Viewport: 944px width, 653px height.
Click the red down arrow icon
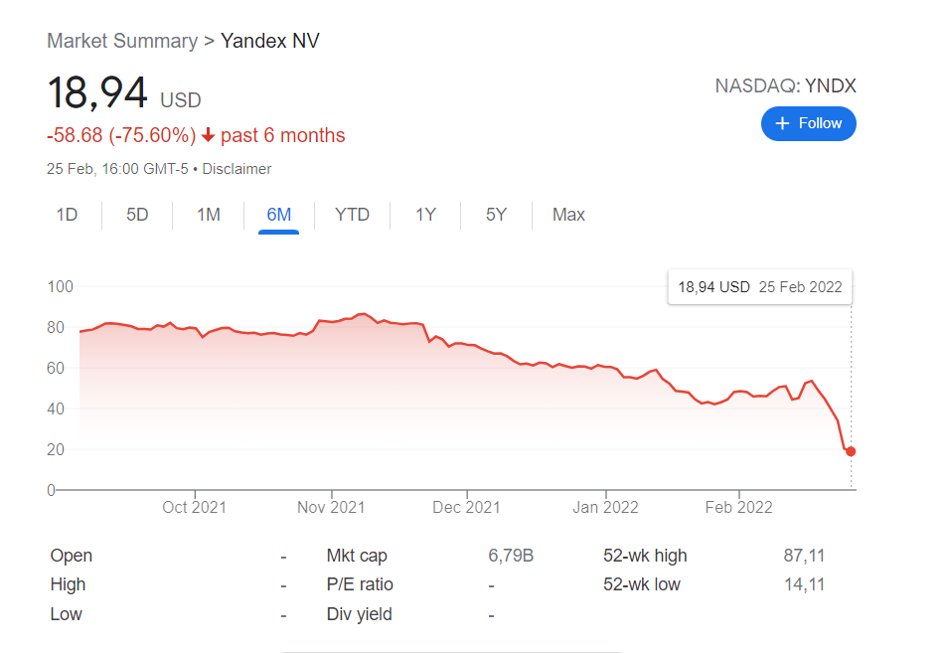click(x=208, y=135)
